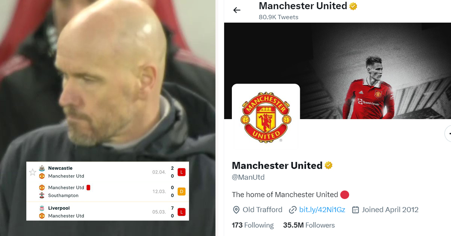Image resolution: width=451 pixels, height=236 pixels.
Task: Click the circular options button at right edge
Action: coord(448,133)
